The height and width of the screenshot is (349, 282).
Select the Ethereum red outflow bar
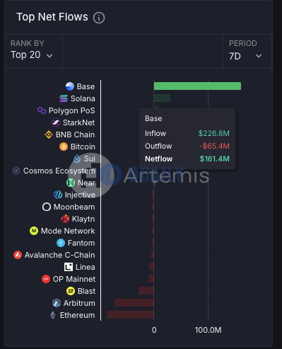click(x=130, y=315)
